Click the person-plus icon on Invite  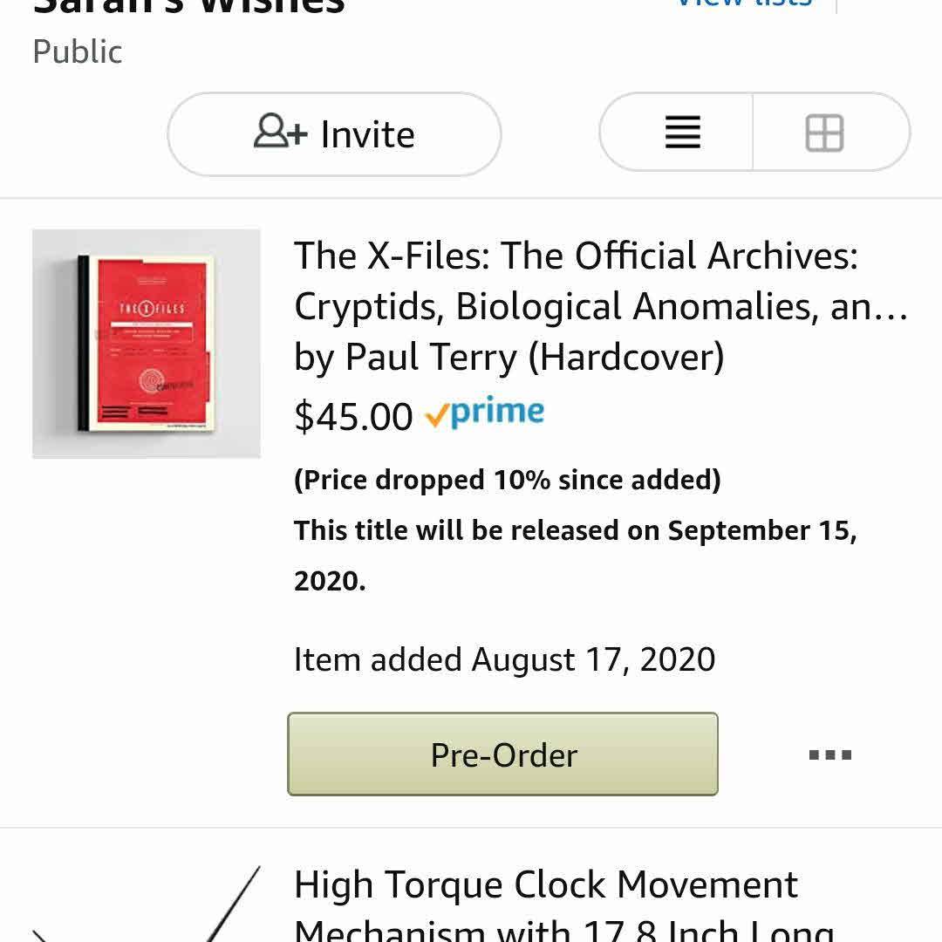(x=280, y=133)
